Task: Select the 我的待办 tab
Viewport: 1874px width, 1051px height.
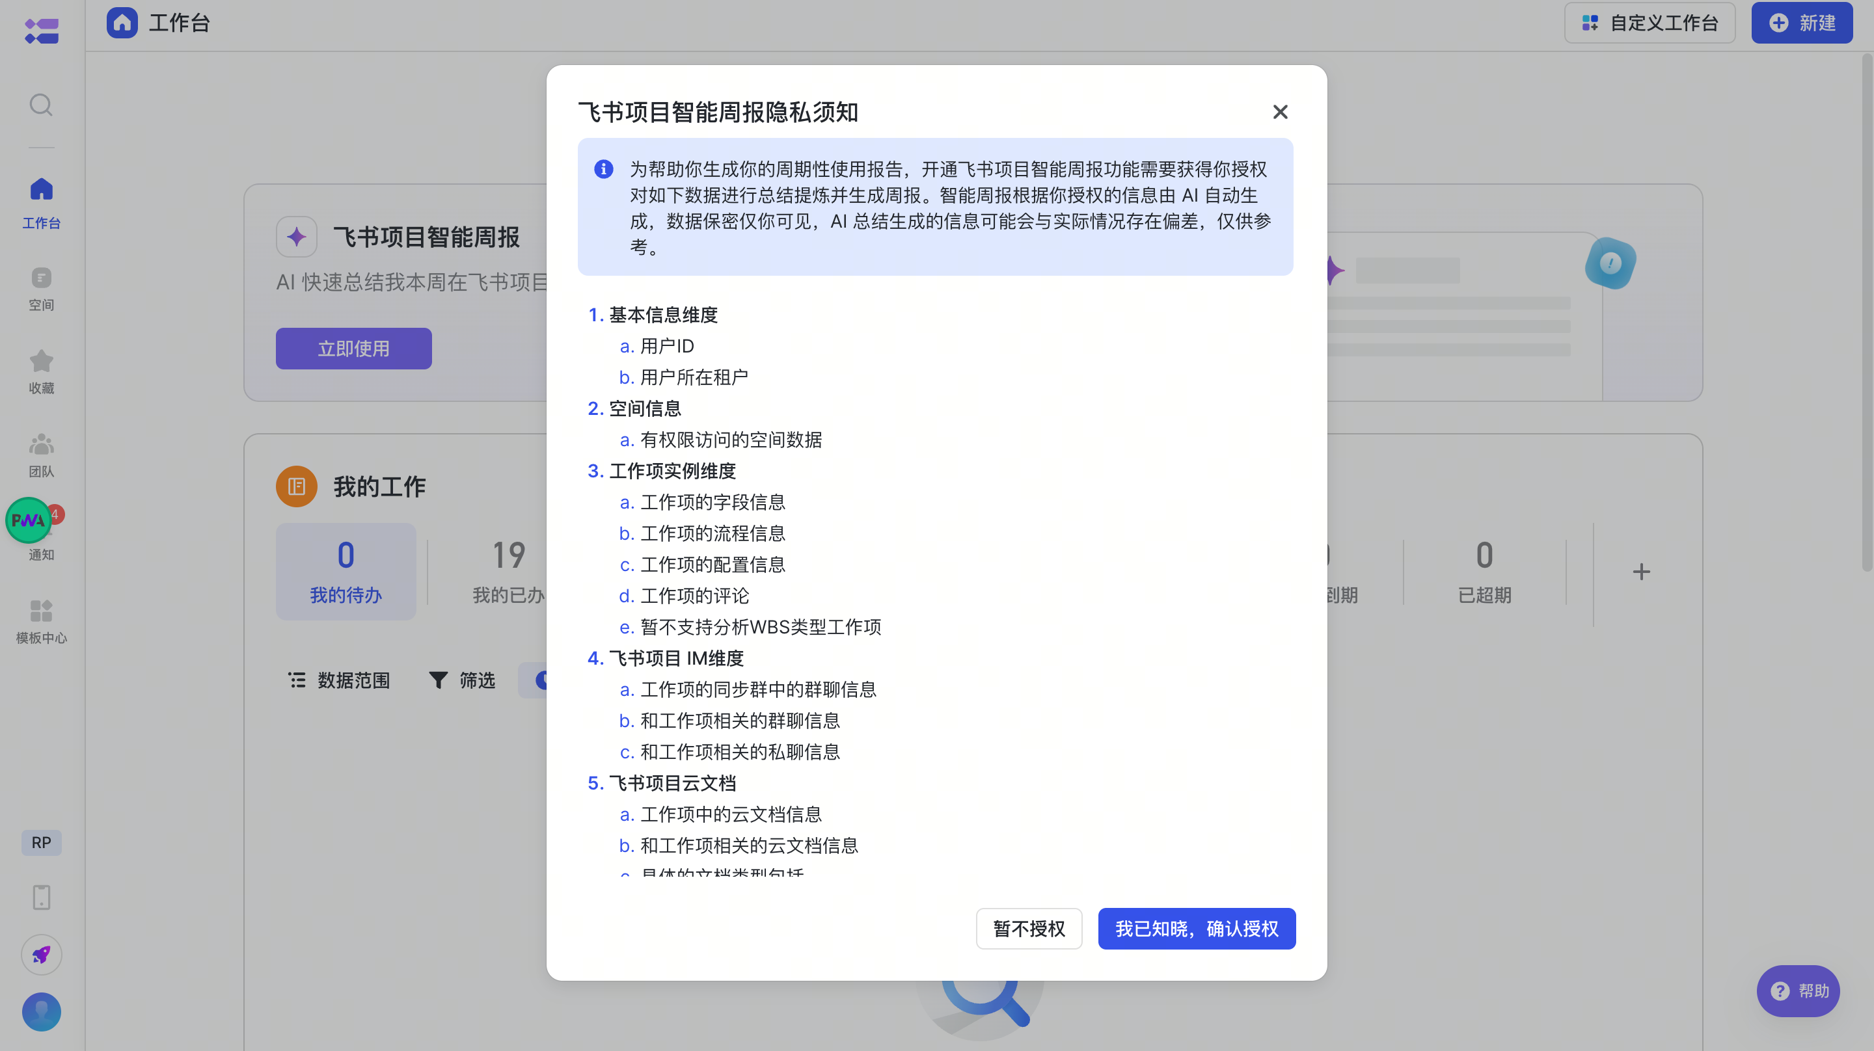Action: (346, 571)
